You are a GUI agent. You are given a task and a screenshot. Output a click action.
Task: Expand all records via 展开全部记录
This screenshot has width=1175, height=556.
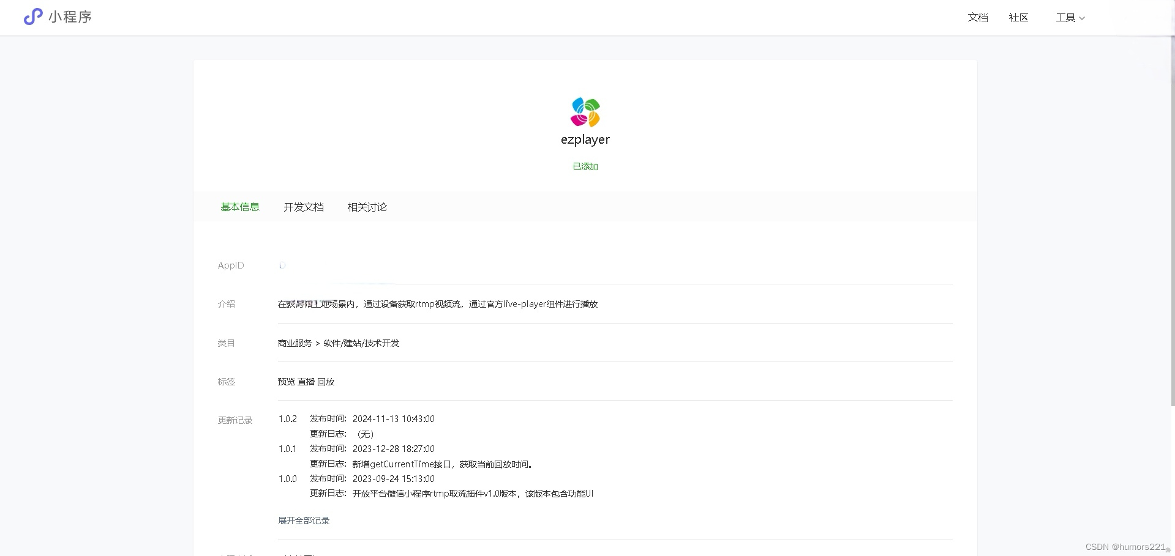tap(304, 521)
